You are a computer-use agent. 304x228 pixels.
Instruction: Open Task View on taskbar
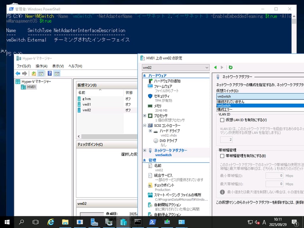[36, 222]
